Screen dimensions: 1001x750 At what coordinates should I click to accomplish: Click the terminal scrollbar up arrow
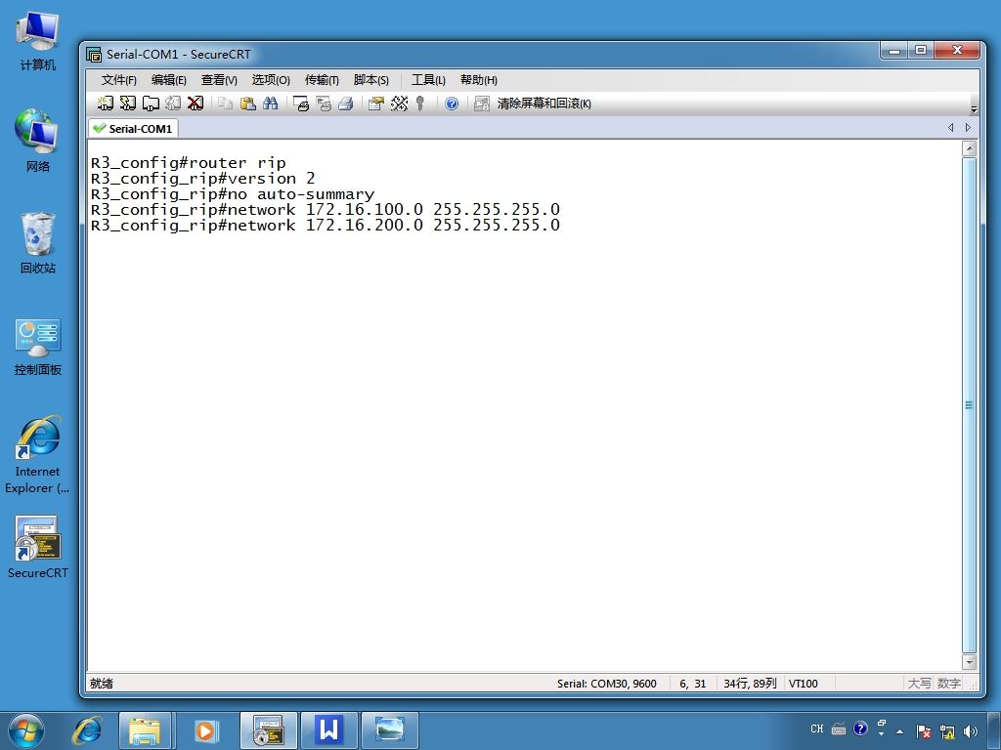pyautogui.click(x=969, y=148)
